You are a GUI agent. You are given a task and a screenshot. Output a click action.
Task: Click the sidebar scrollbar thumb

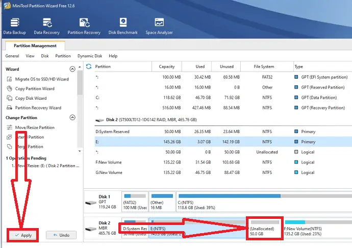[80, 82]
